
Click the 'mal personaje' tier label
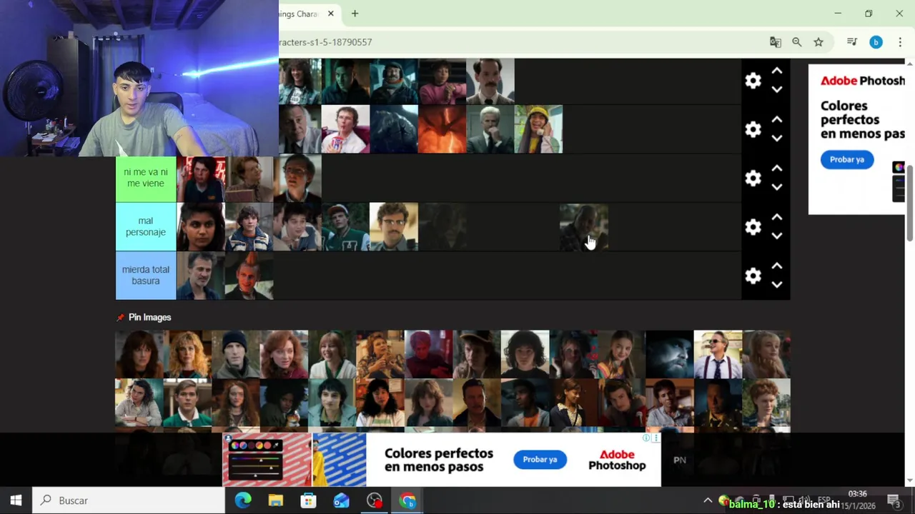click(x=146, y=227)
